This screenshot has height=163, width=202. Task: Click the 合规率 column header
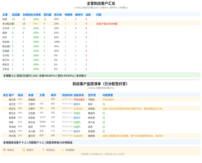(x=37, y=15)
